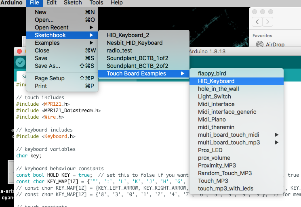Open the Midi_Piano example
Image resolution: width=301 pixels, height=207 pixels.
tap(236, 119)
